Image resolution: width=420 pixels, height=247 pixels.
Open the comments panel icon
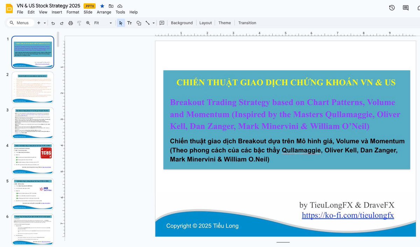(x=406, y=8)
